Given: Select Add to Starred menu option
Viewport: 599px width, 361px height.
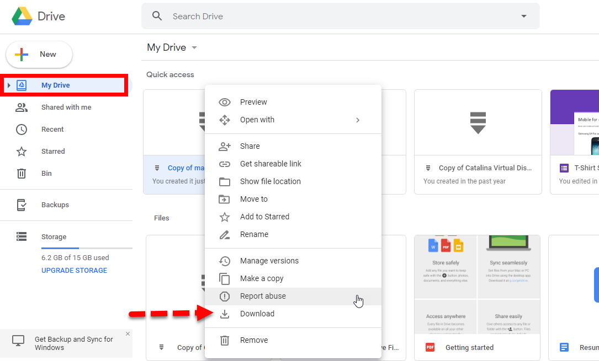Looking at the screenshot, I should click(x=264, y=217).
